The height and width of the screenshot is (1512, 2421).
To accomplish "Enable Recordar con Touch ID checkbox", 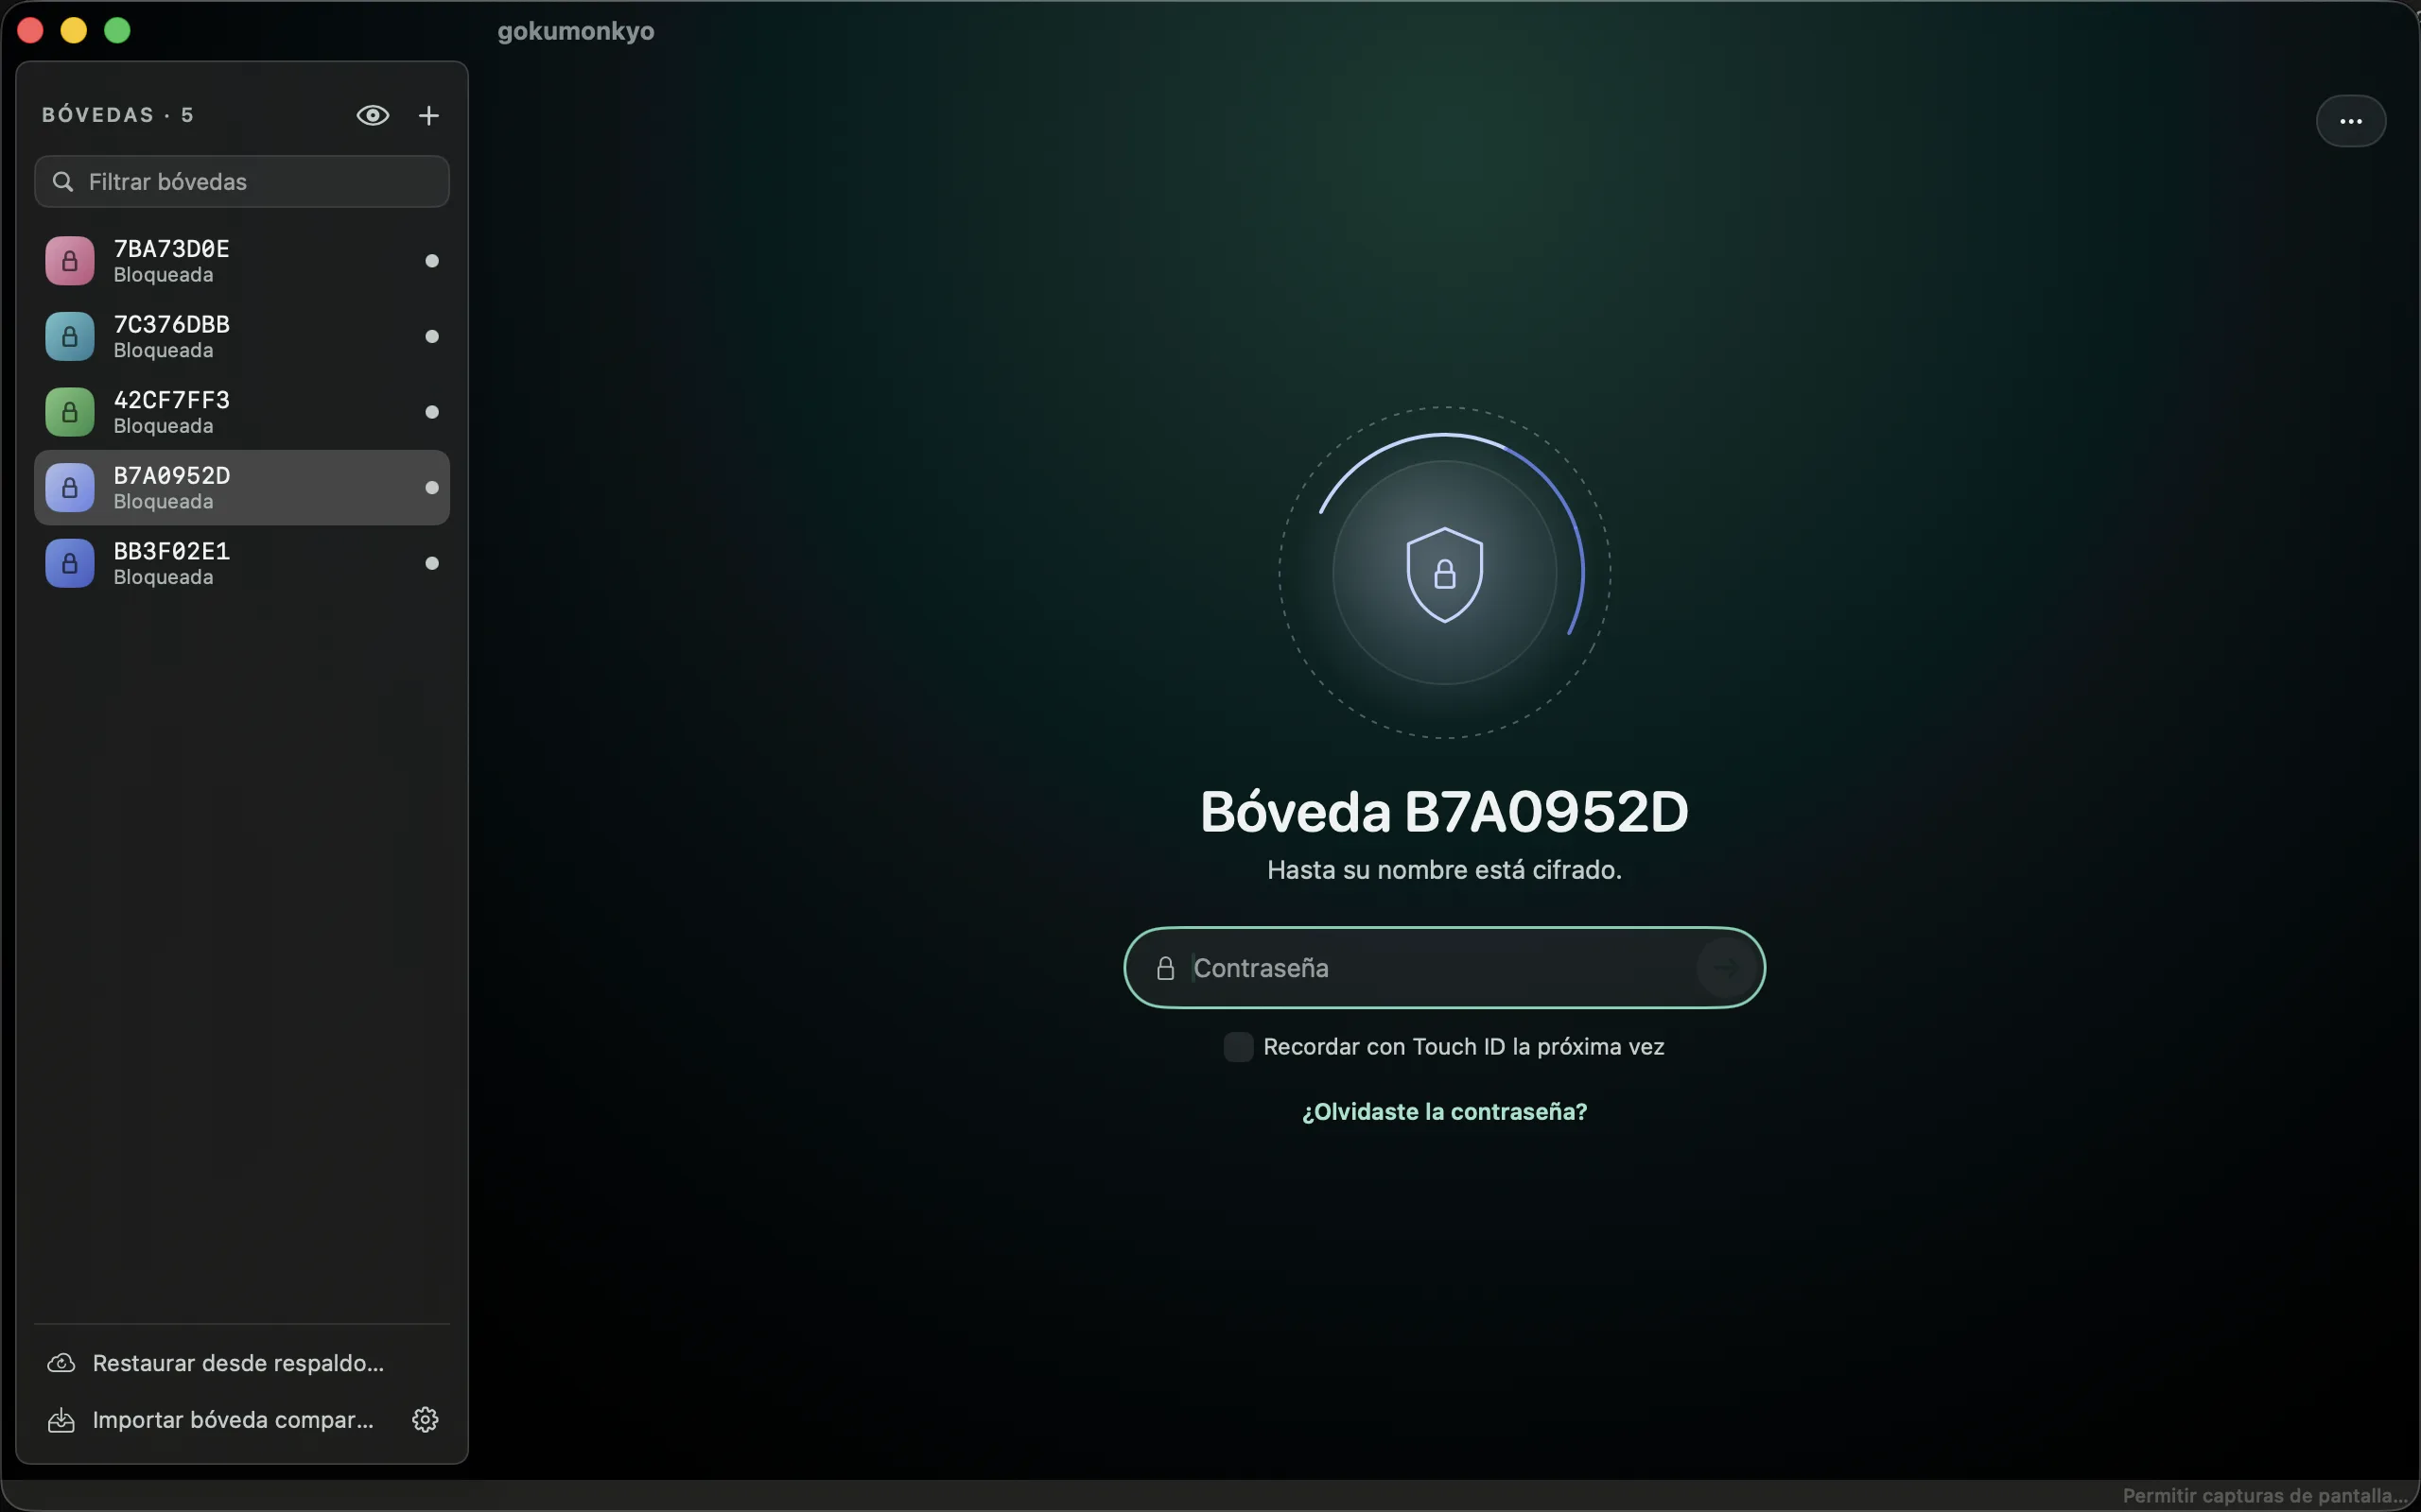I will point(1238,1047).
